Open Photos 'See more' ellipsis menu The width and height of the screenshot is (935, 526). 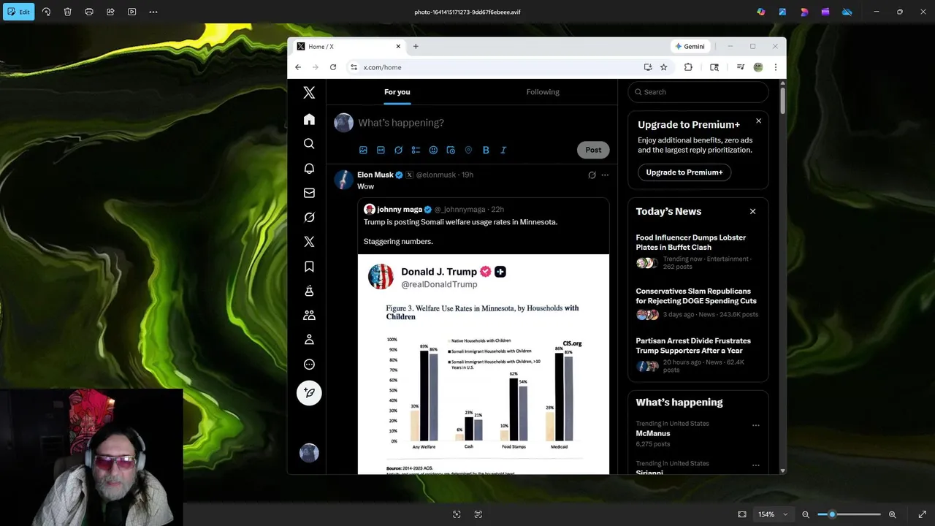[153, 12]
